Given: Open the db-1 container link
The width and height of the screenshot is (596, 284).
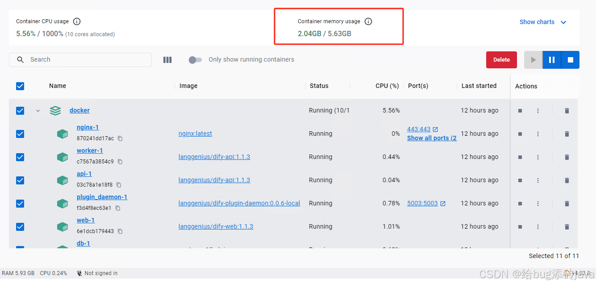Looking at the screenshot, I should (83, 243).
